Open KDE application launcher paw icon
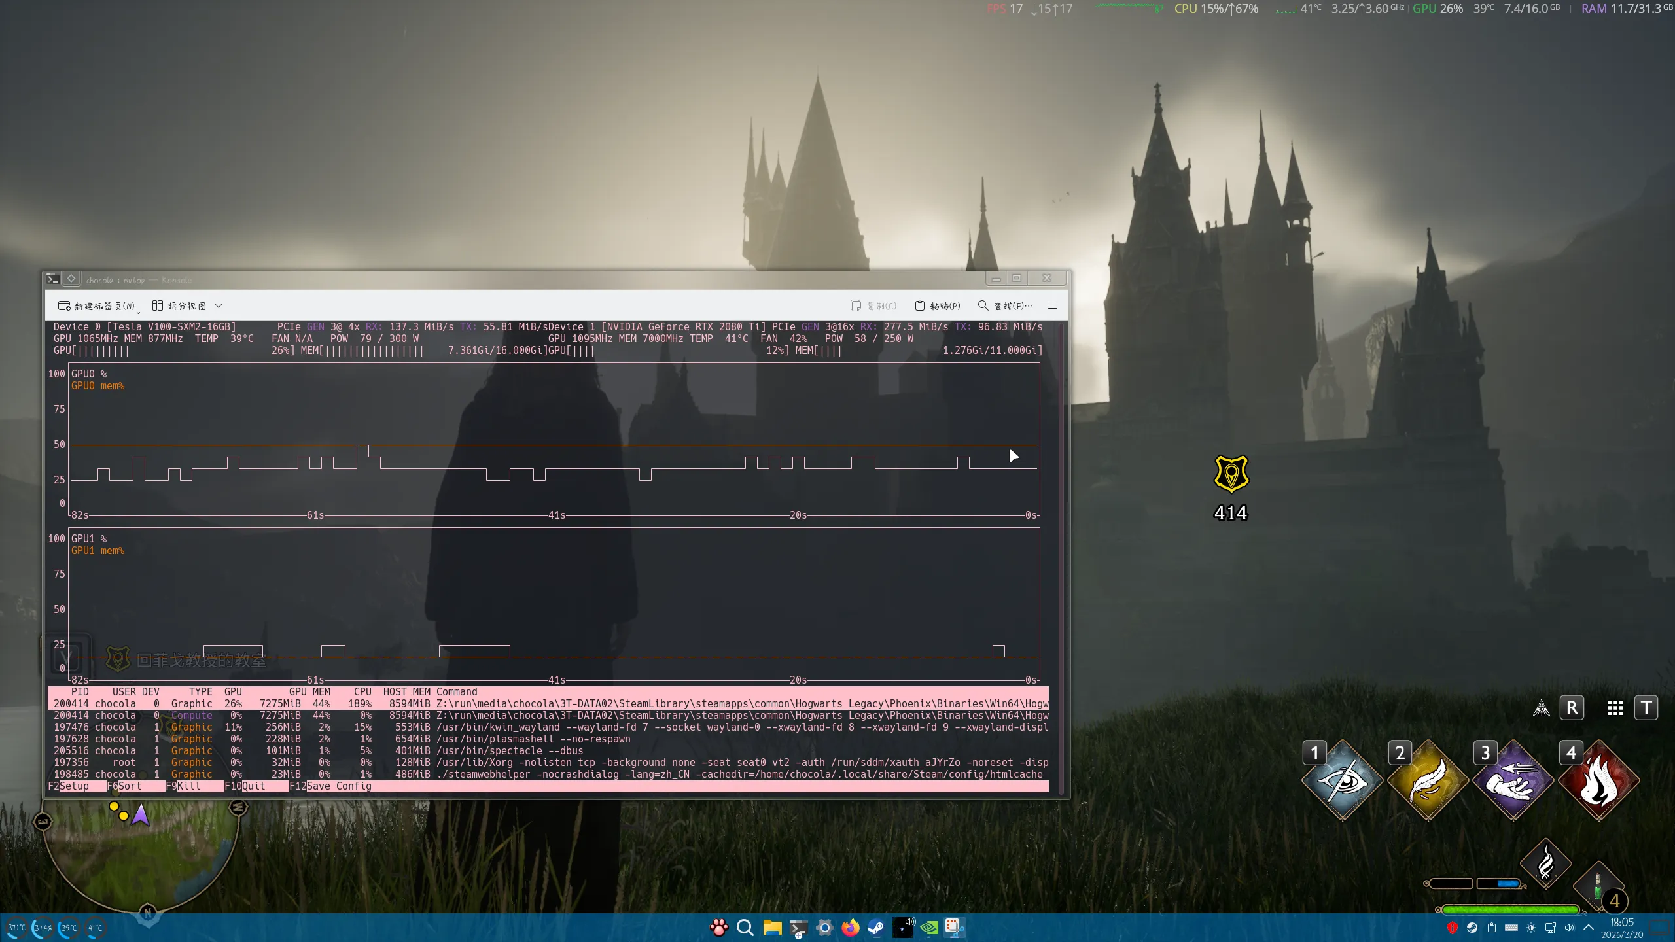Image resolution: width=1675 pixels, height=942 pixels. click(x=719, y=928)
